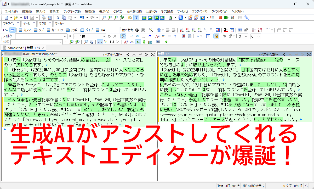The width and height of the screenshot is (314, 189).
Task: Click the Print icon in toolbar
Action: click(x=44, y=18)
